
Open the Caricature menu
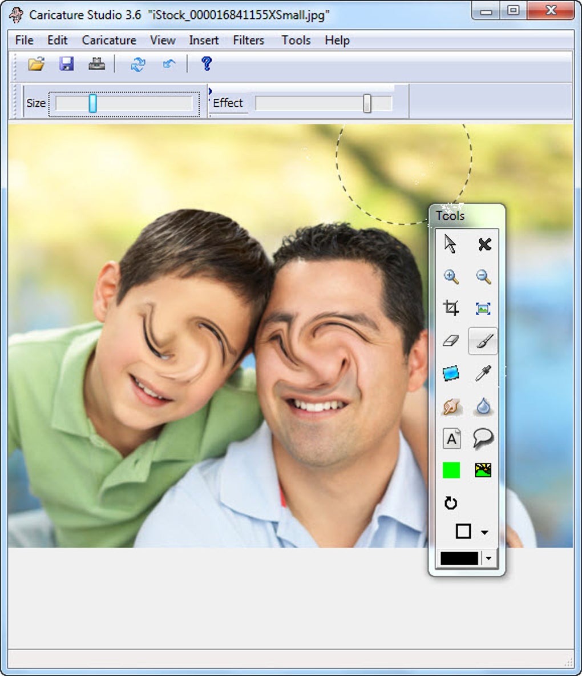click(x=109, y=40)
